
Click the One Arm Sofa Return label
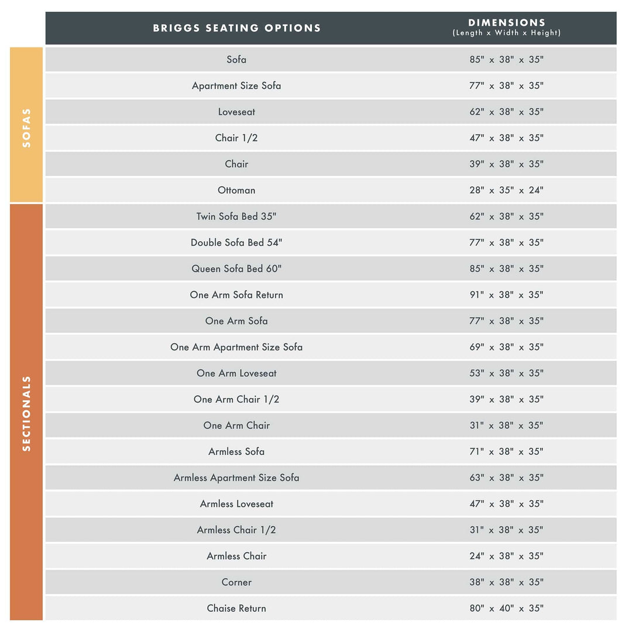click(x=236, y=295)
